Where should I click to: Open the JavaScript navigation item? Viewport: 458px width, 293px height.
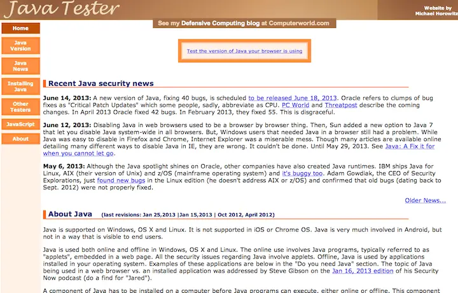pyautogui.click(x=20, y=125)
